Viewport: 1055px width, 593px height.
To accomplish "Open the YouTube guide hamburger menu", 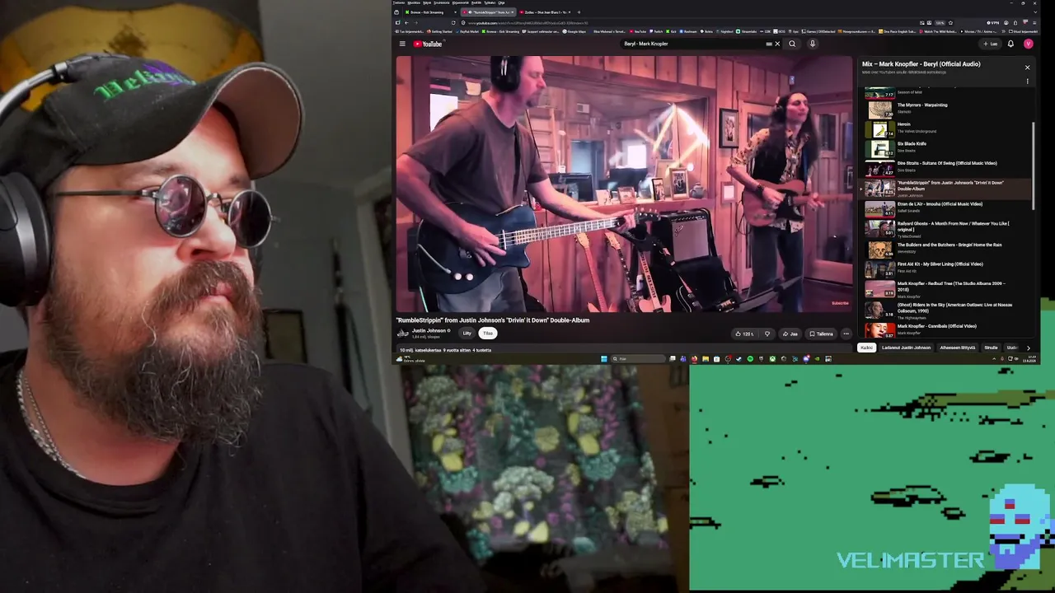I will coord(402,44).
